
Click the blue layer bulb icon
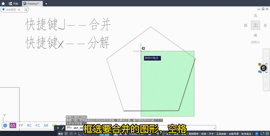3,10
